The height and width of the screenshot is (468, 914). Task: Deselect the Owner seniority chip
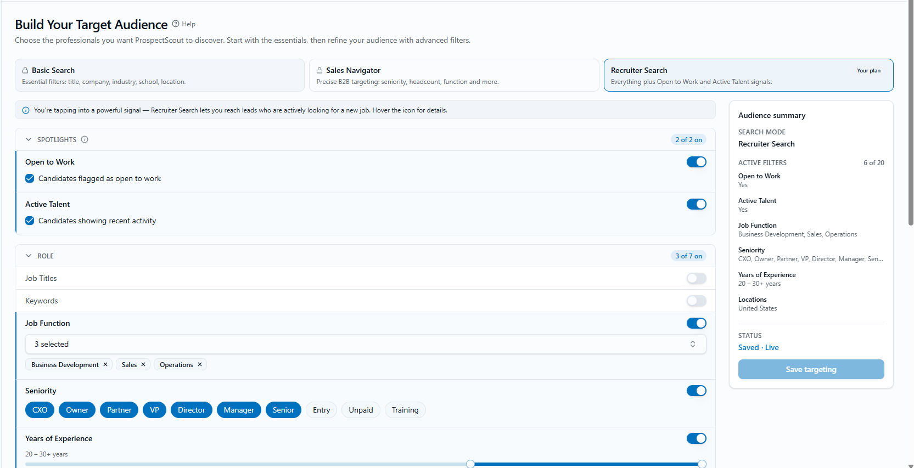pos(77,410)
